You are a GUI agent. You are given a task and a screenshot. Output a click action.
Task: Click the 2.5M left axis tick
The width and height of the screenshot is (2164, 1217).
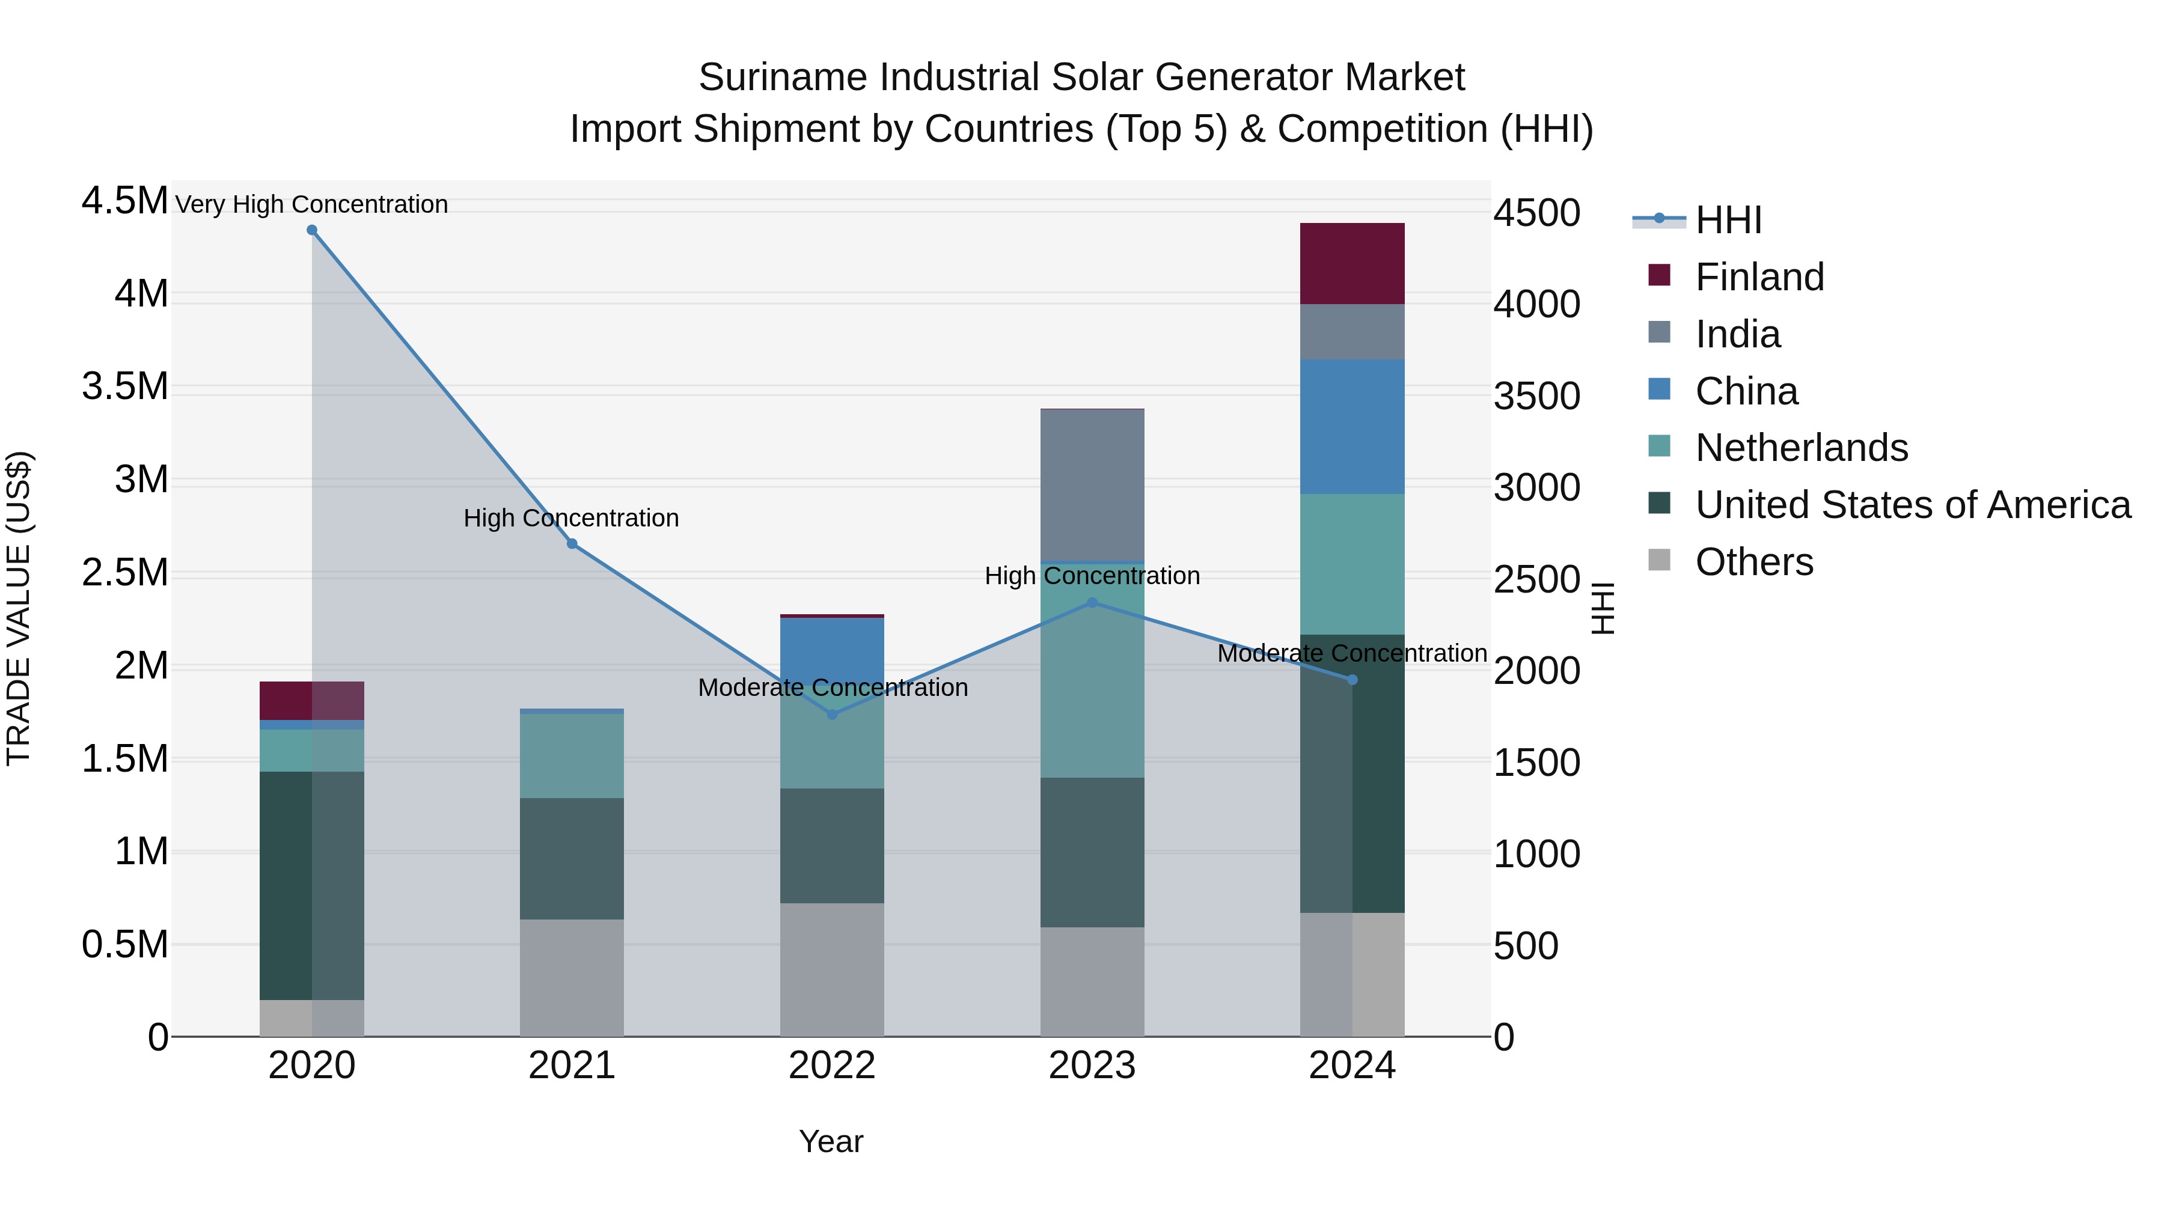124,573
